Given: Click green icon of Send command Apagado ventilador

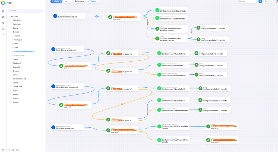Looking at the screenshot, I should point(157,18).
